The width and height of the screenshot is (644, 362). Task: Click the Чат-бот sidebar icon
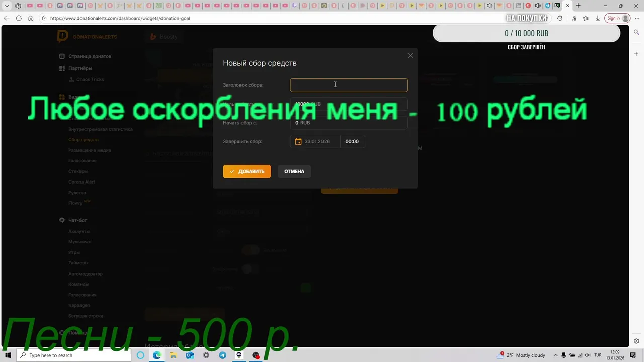[x=62, y=220]
